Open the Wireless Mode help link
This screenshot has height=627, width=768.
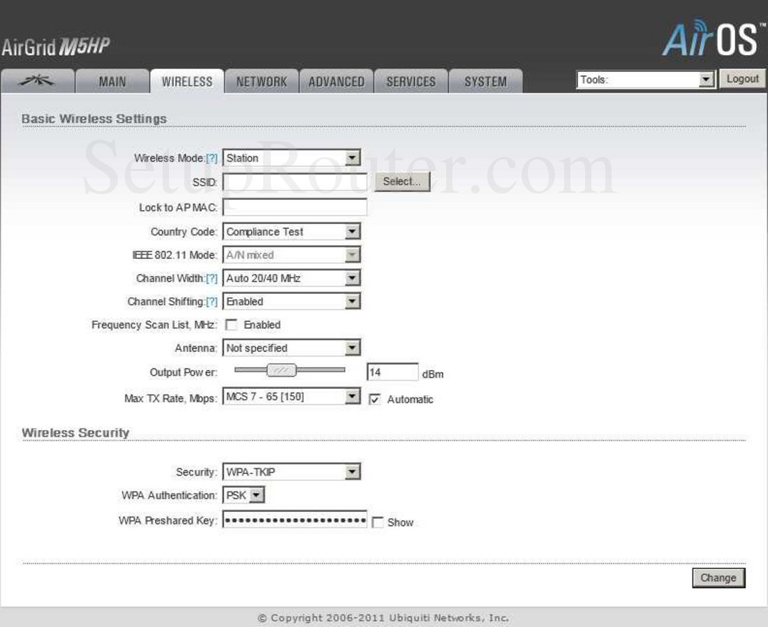click(211, 158)
